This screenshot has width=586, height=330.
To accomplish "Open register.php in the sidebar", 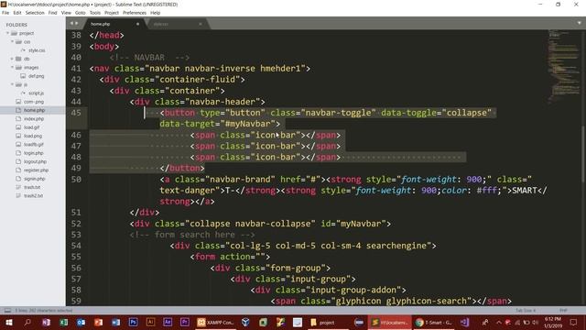I will click(36, 170).
